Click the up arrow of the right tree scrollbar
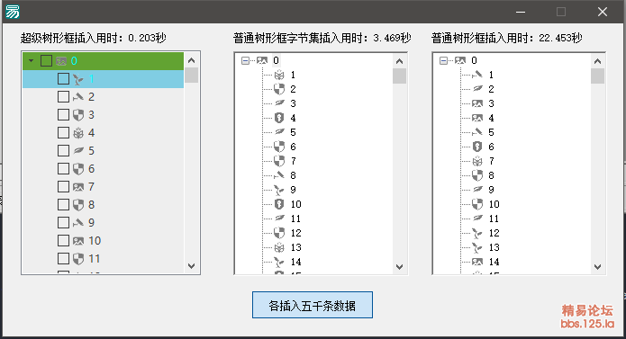 pyautogui.click(x=597, y=61)
